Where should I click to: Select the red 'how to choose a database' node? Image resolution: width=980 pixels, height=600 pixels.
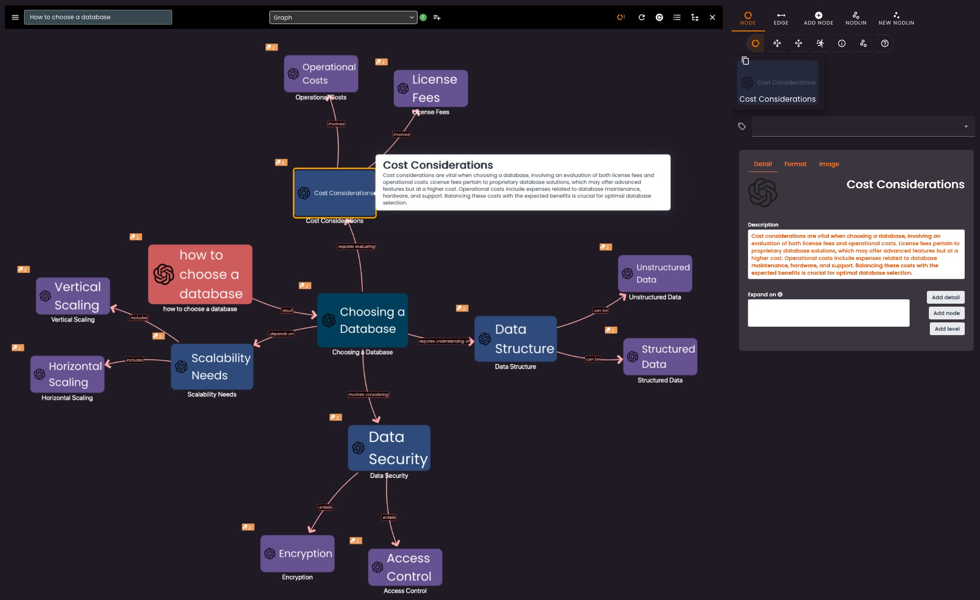click(200, 274)
